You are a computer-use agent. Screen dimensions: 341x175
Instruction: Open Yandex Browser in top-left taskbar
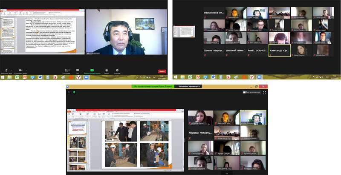(78, 77)
